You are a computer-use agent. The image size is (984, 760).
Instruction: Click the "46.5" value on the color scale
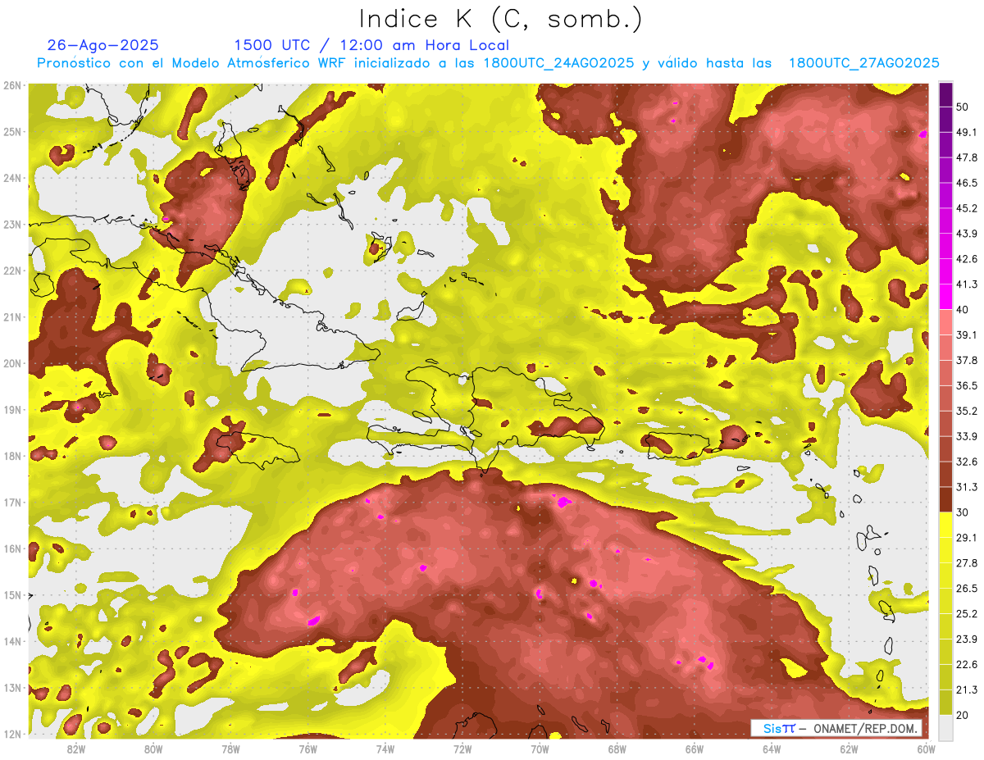(x=966, y=183)
